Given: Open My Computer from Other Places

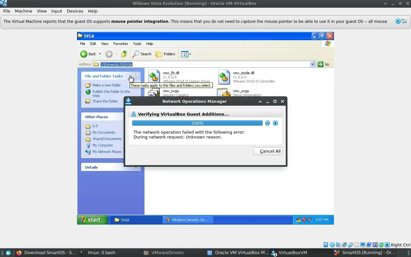Looking at the screenshot, I should [x=103, y=145].
